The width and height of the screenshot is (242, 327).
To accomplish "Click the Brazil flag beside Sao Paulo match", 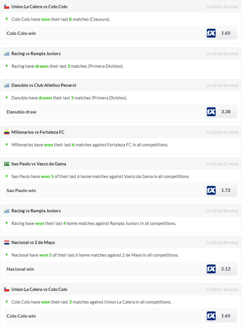I will (7, 164).
